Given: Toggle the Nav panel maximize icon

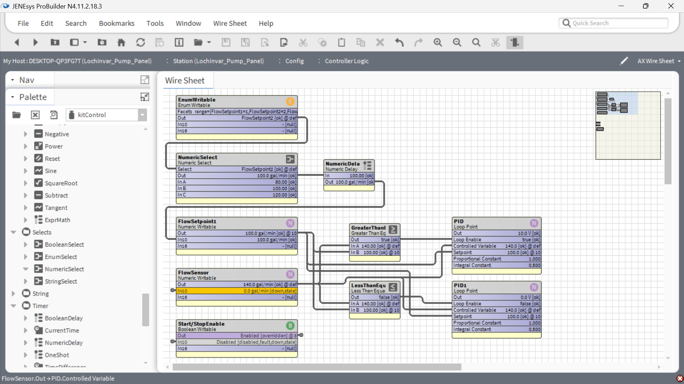Looking at the screenshot, I should [x=145, y=80].
